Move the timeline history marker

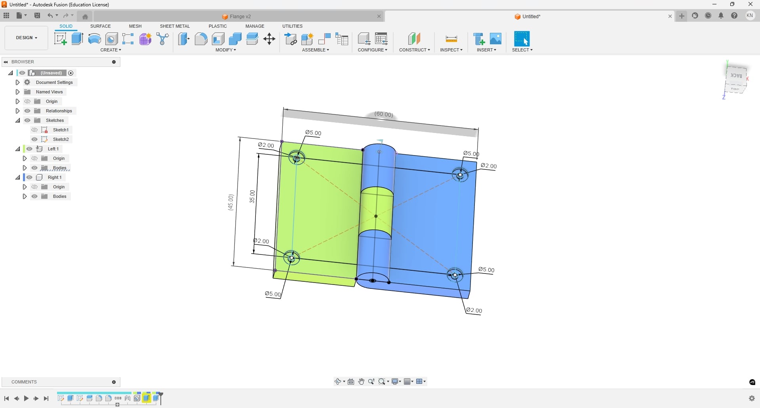coord(161,398)
